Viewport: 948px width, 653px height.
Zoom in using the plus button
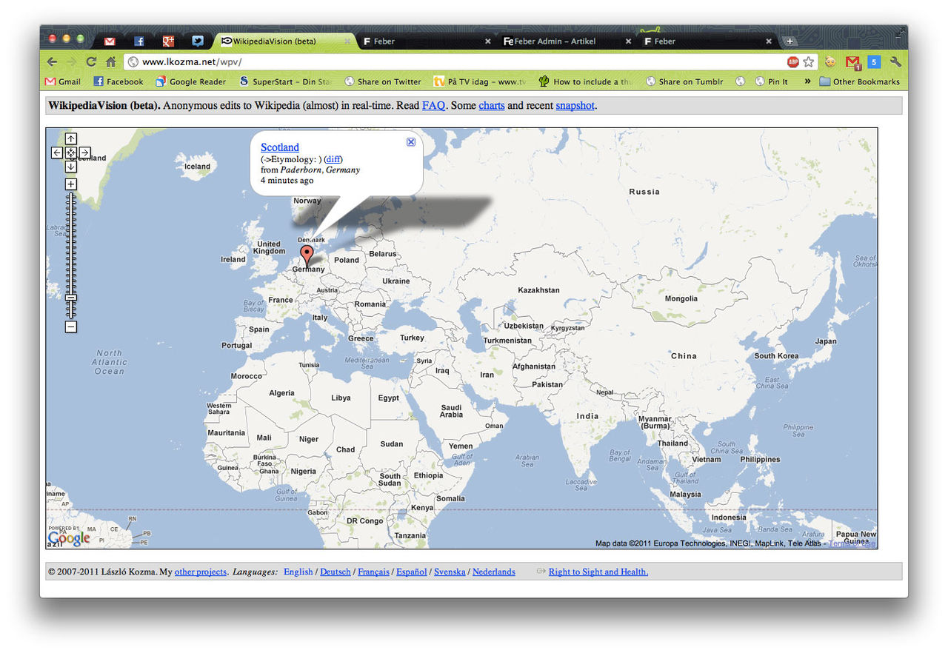tap(71, 184)
